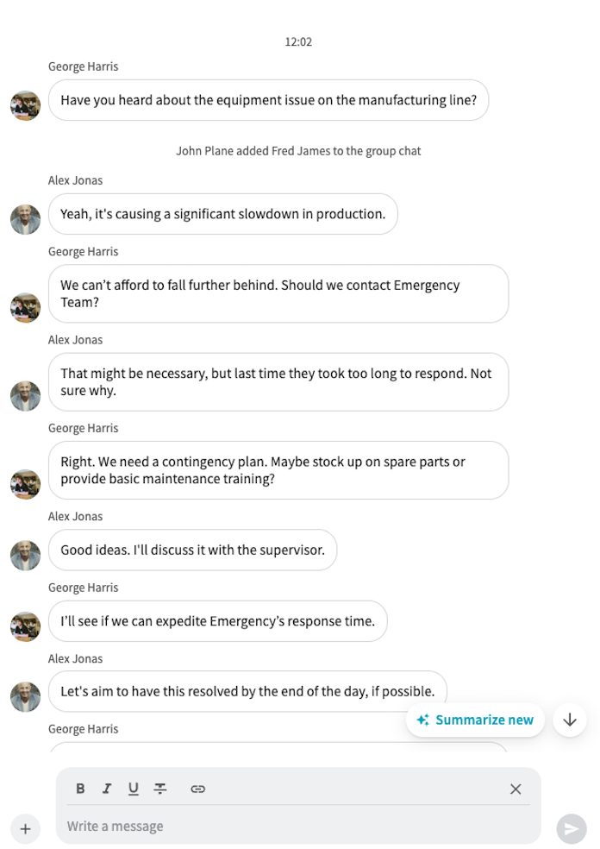The height and width of the screenshot is (849, 600).
Task: Click Alex Jonas's avatar picture
Action: tap(25, 219)
